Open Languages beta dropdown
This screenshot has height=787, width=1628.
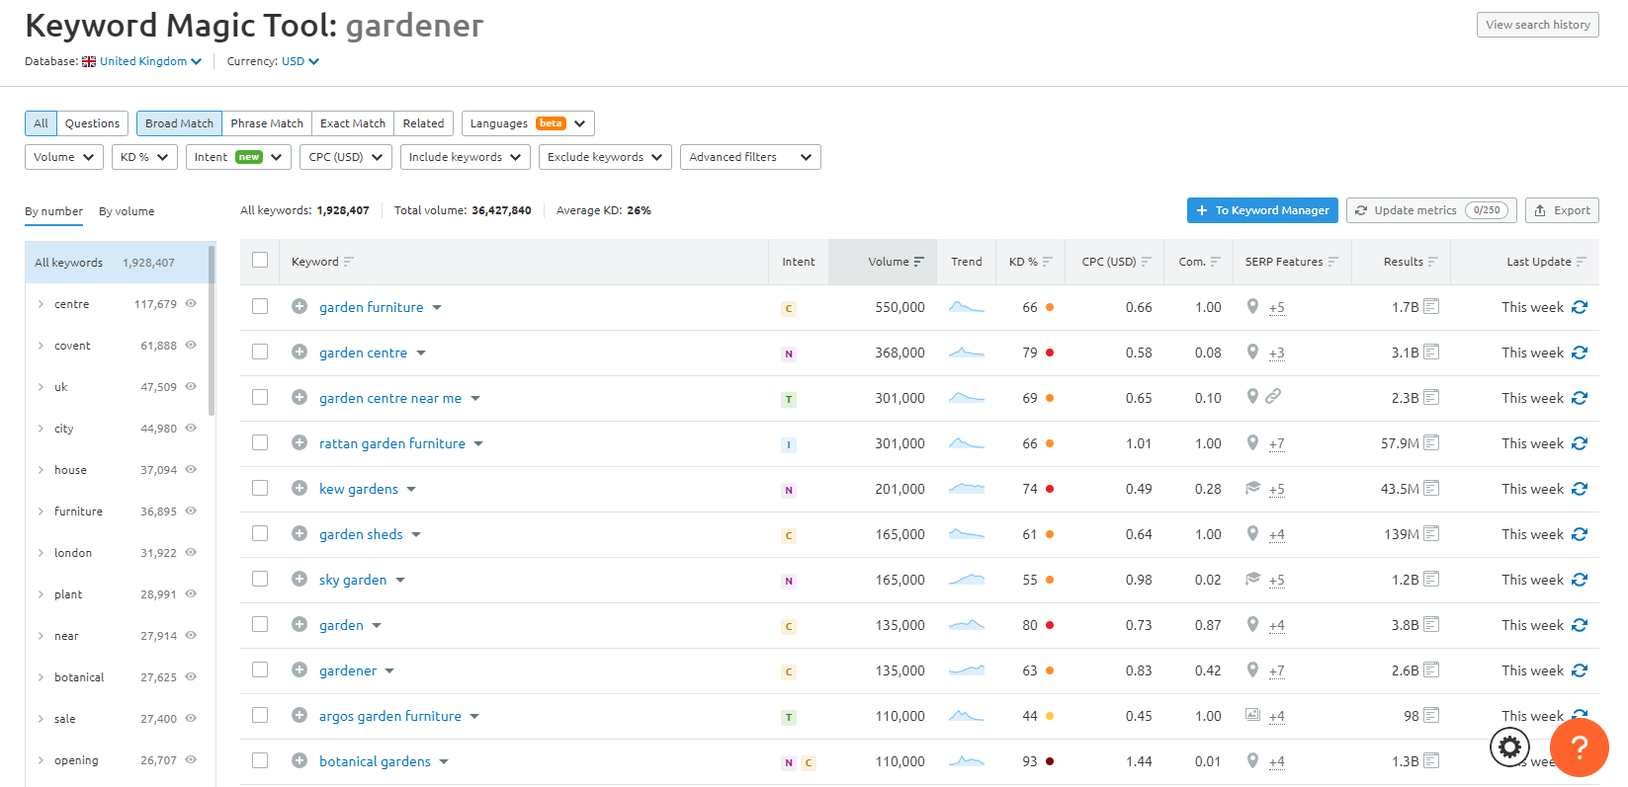coord(528,123)
